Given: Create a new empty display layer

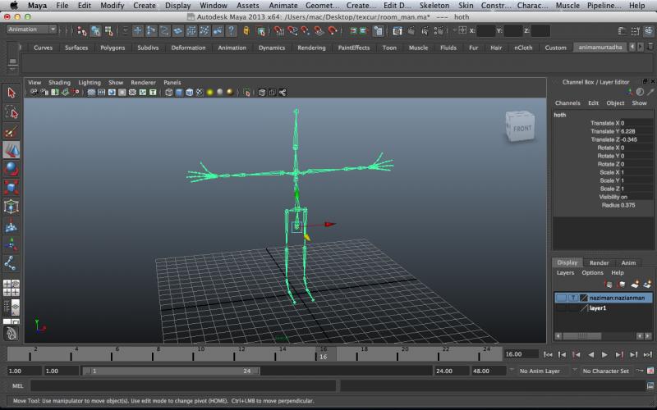Looking at the screenshot, I should [x=635, y=284].
